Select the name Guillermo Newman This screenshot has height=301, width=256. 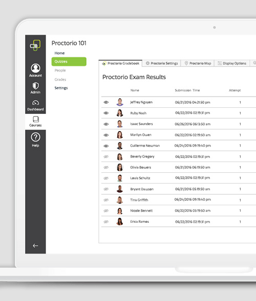[145, 146]
